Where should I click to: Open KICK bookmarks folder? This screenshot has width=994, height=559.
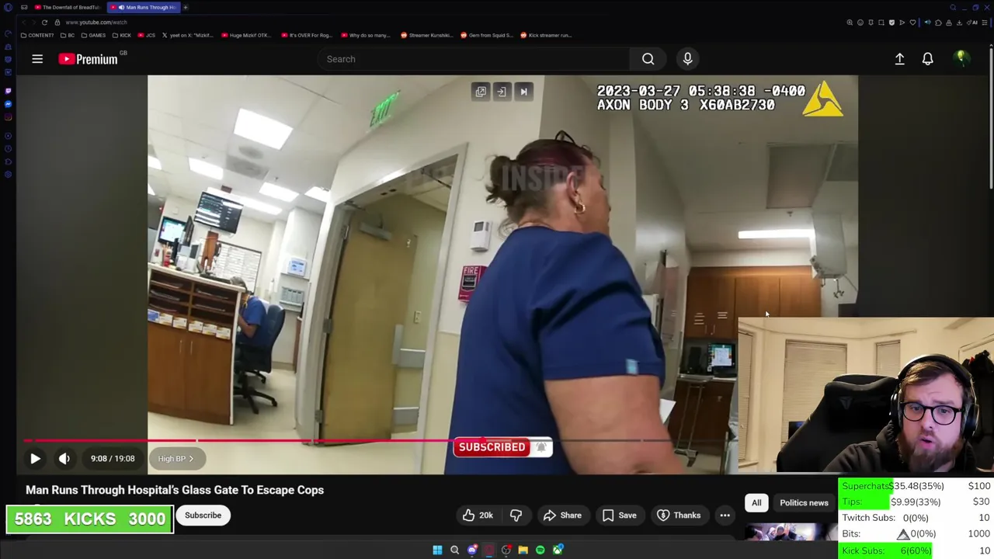122,35
